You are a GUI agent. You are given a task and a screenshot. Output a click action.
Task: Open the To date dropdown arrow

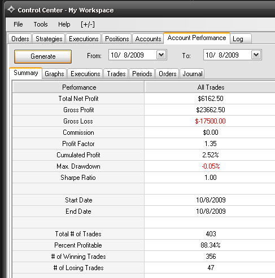[256, 55]
